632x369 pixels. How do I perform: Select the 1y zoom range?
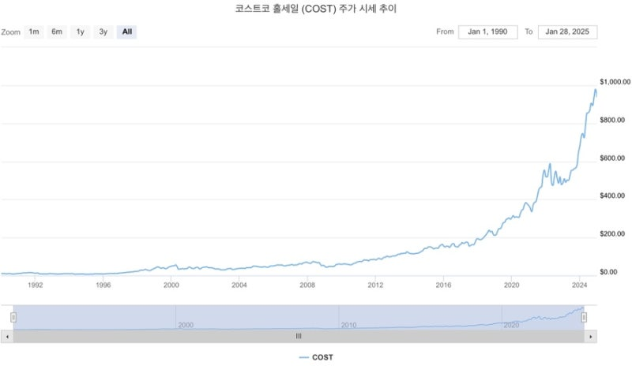pos(81,32)
